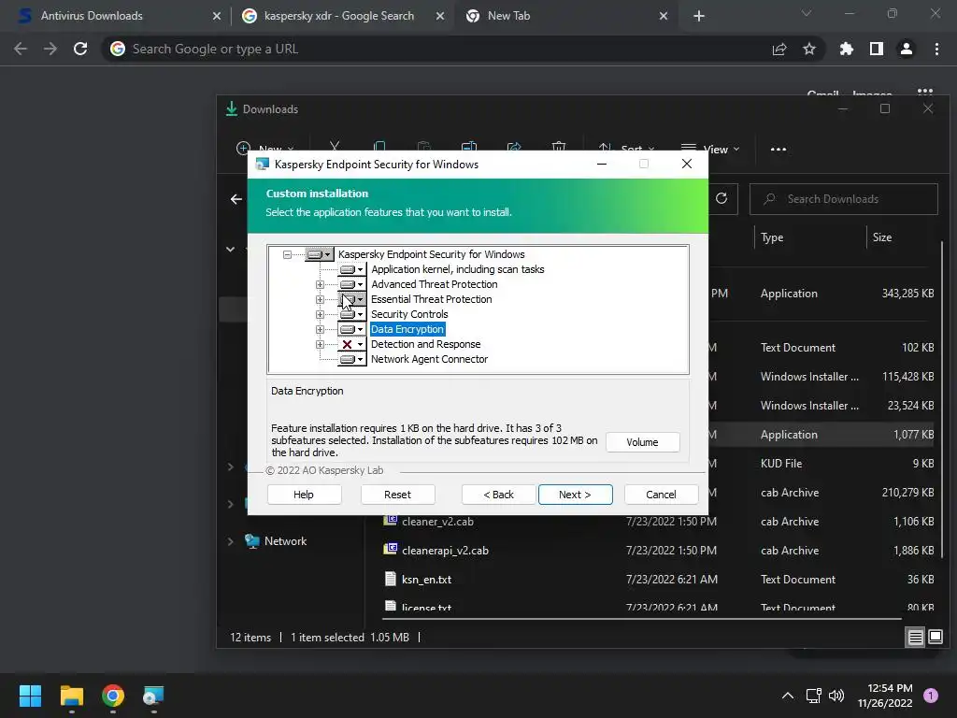Screen dimensions: 957x718
Task: Close the kaspersky xdr Google Search tab
Action: tap(440, 17)
